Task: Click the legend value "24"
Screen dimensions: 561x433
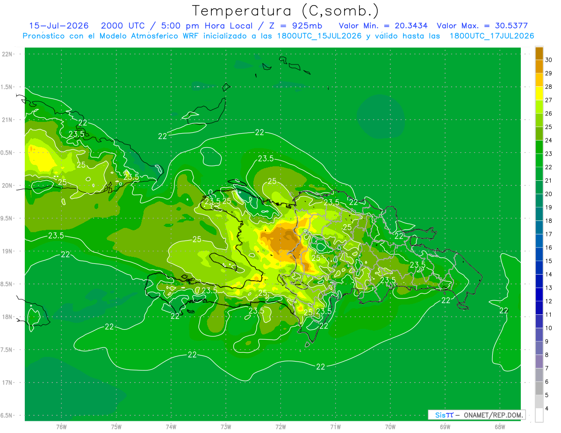Action: (549, 141)
